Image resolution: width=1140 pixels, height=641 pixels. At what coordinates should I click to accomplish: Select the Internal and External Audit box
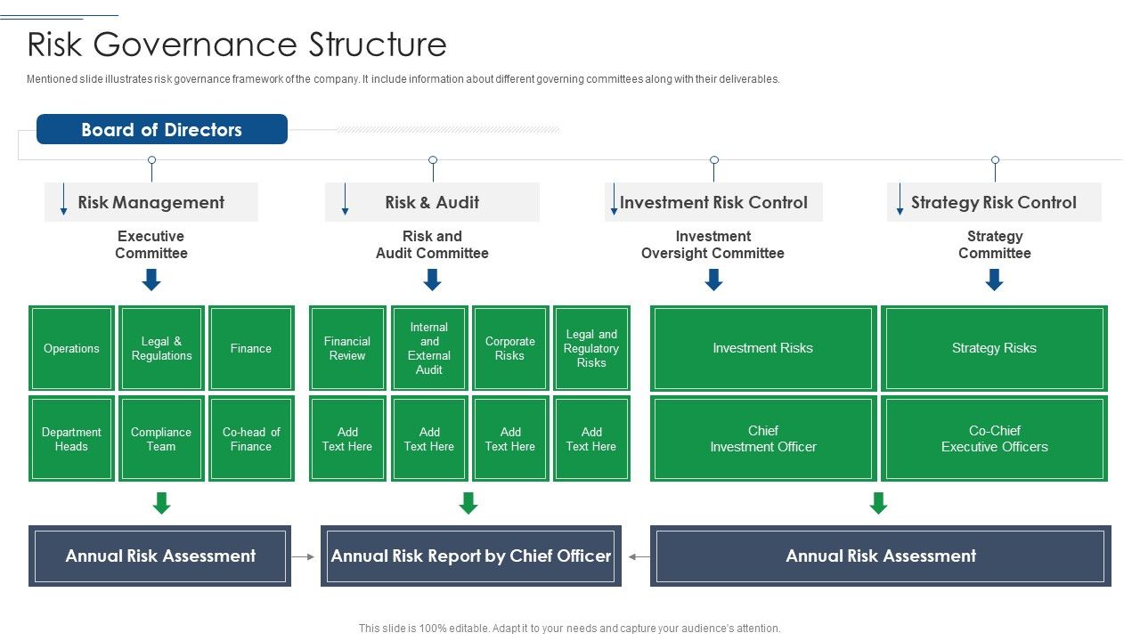(x=429, y=348)
